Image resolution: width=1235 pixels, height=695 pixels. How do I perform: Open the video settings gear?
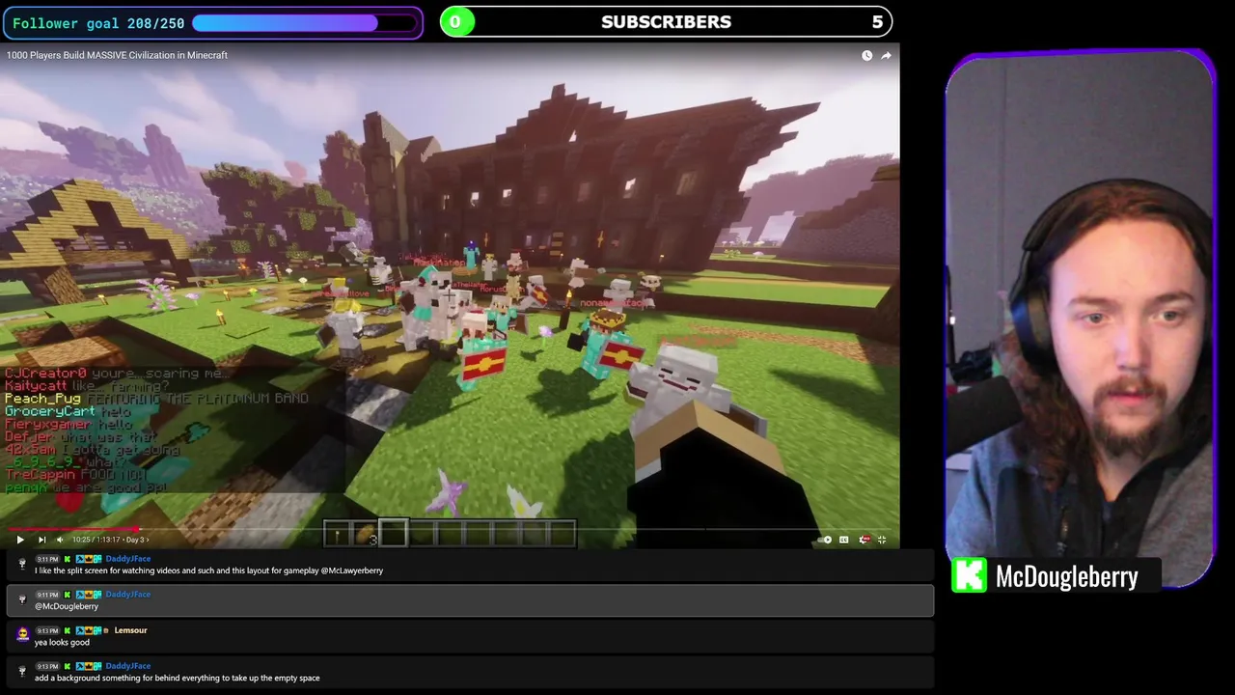pyautogui.click(x=864, y=540)
